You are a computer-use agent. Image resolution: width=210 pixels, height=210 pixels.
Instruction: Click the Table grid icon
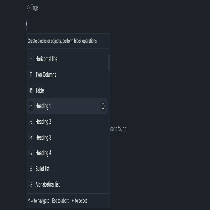click(31, 90)
